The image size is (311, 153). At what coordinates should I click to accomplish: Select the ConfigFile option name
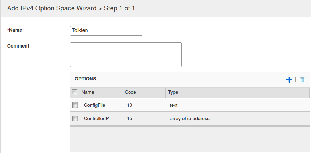[x=94, y=105]
